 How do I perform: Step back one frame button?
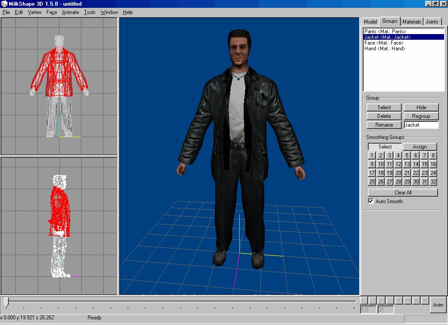click(390, 301)
